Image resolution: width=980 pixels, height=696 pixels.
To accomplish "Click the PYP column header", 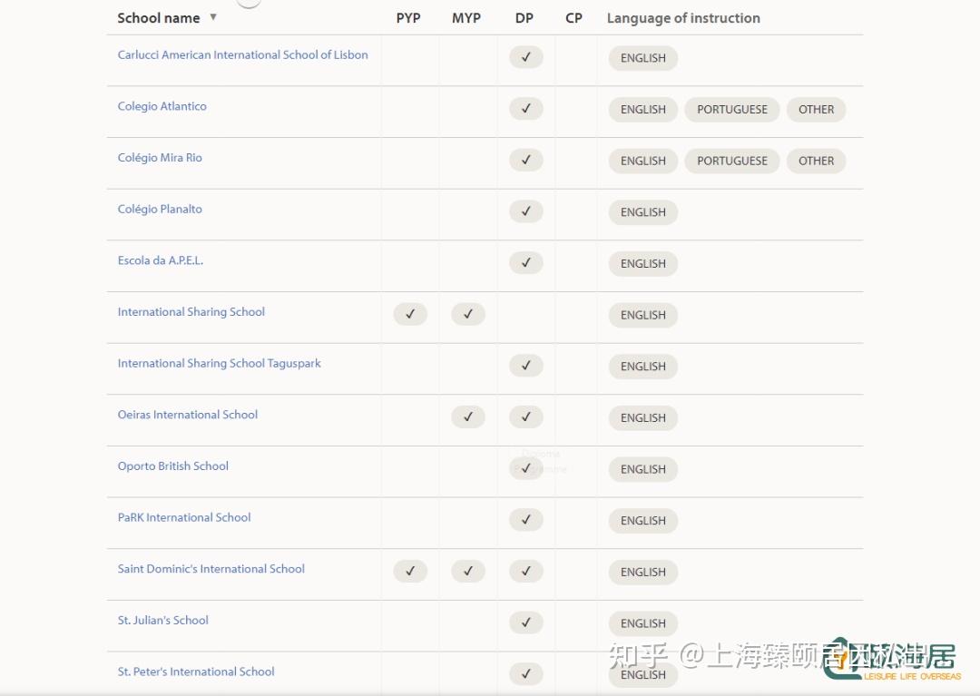I will pos(408,18).
